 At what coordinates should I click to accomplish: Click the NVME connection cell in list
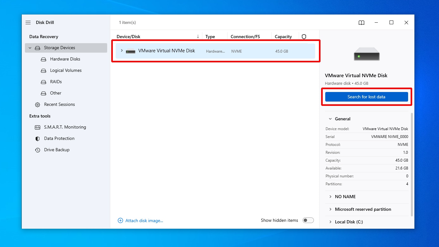point(237,51)
